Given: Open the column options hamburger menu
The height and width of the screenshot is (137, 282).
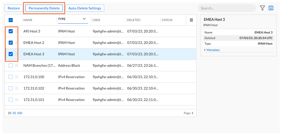Looking at the screenshot, I should [191, 20].
